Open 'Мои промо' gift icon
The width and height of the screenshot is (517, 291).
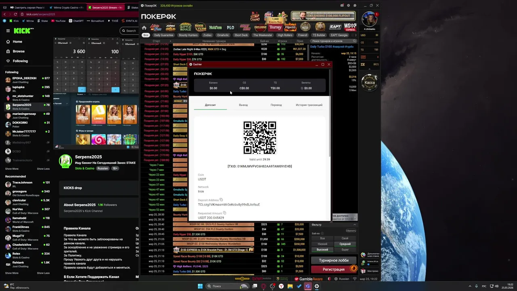coord(363,271)
